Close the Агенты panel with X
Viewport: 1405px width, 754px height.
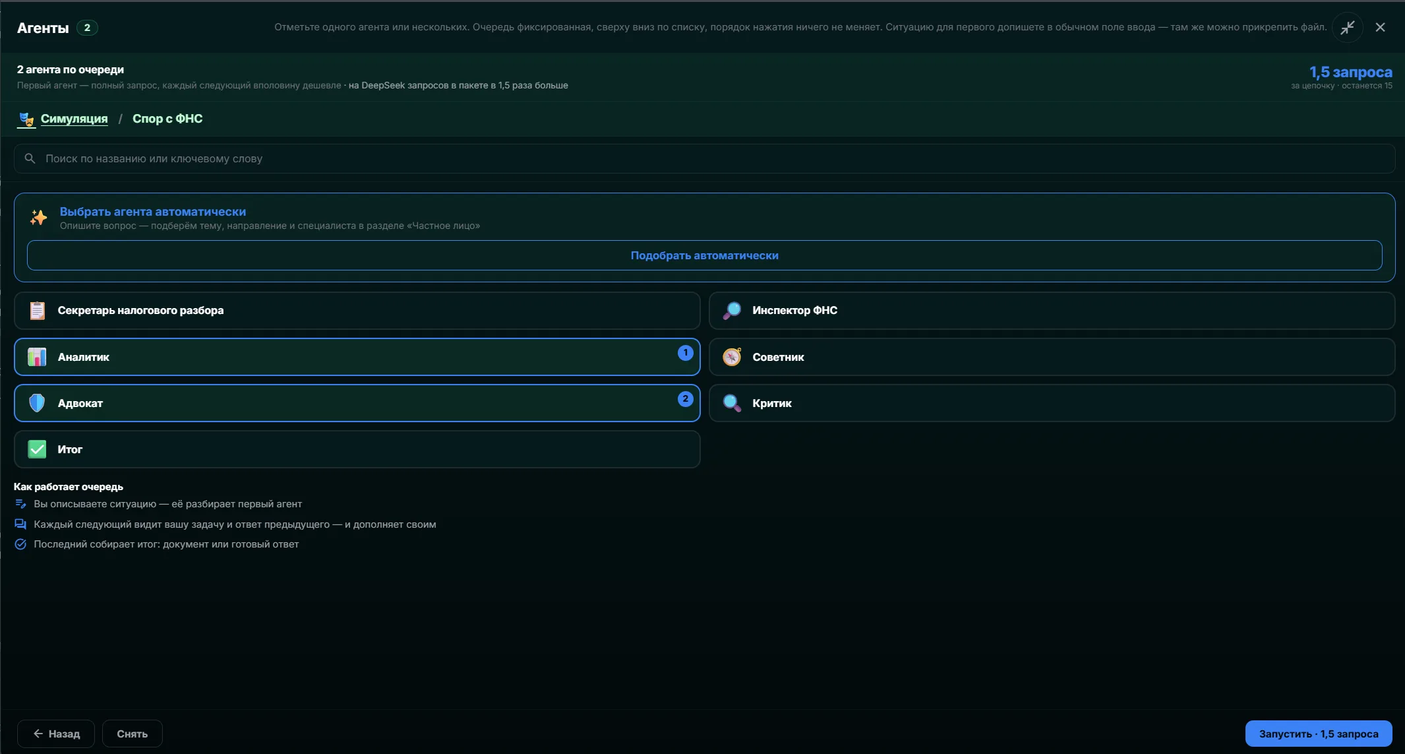coord(1380,27)
